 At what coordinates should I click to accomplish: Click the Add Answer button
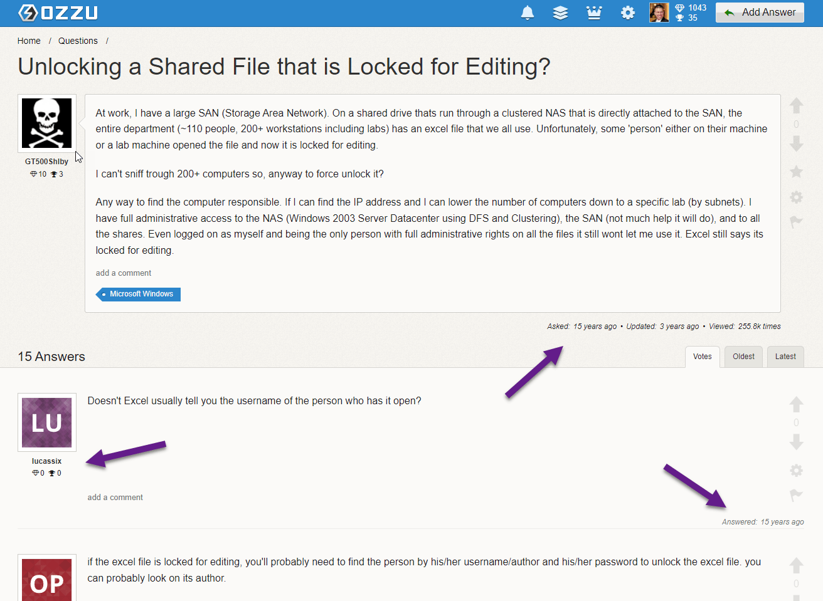coord(760,13)
